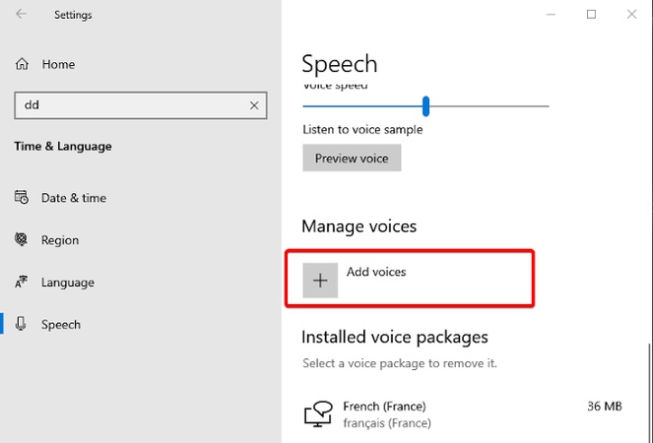Viewport: 653px width, 443px height.
Task: Select the Language text label in sidebar
Action: (68, 283)
